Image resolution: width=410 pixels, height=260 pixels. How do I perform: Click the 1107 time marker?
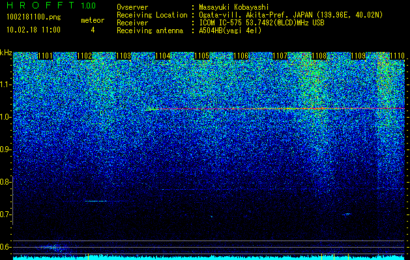(x=280, y=56)
